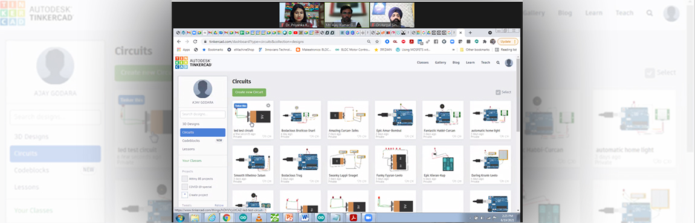
Task: Open the Learn menu item
Action: (x=470, y=63)
